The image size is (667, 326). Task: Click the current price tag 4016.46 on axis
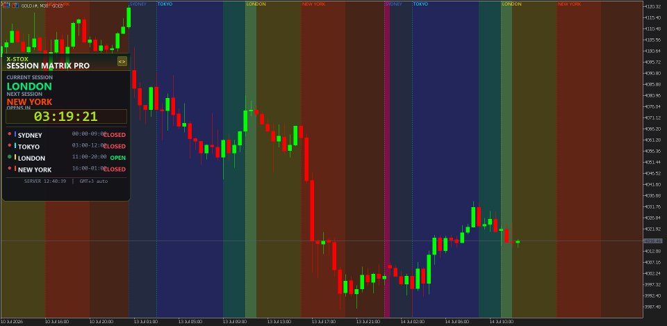(652, 241)
